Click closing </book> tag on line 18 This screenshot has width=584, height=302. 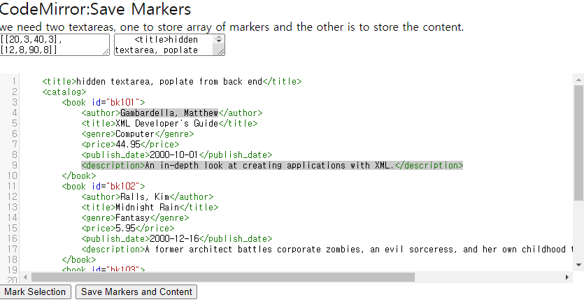[79, 259]
